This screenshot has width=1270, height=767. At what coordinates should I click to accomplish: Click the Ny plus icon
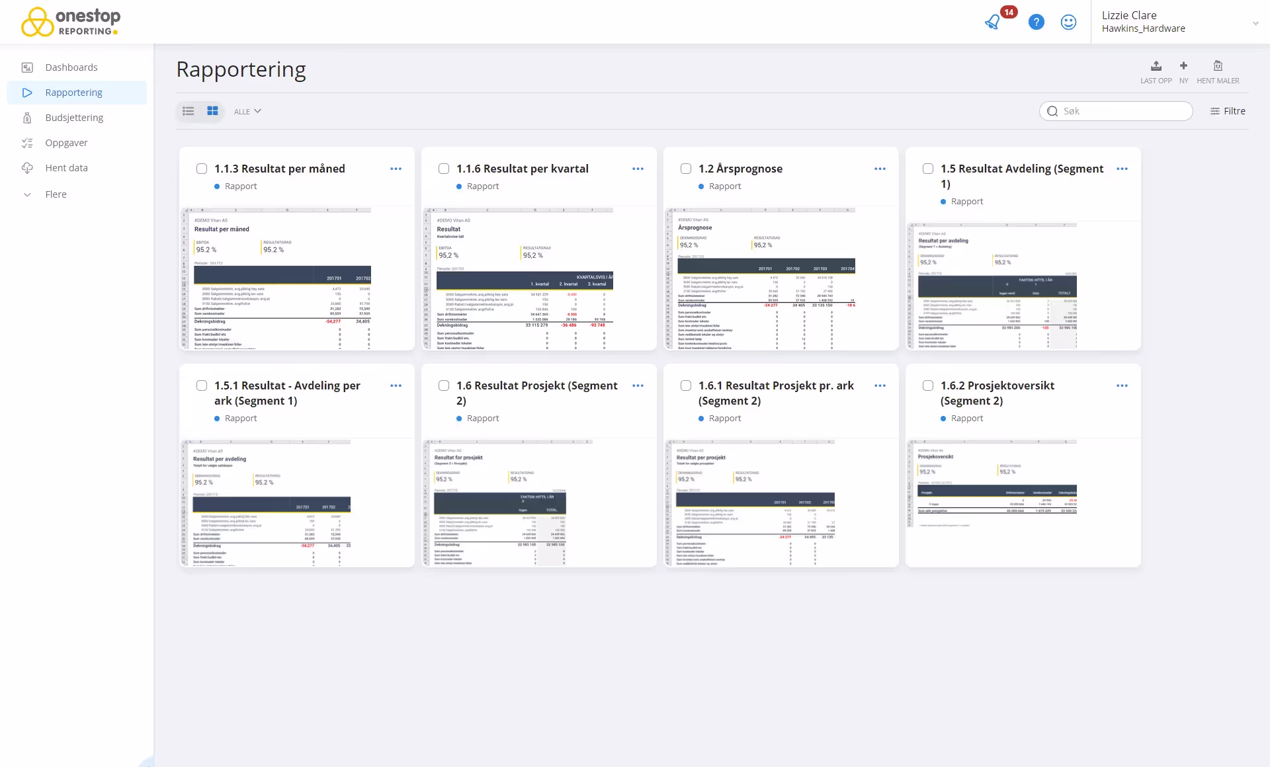pyautogui.click(x=1183, y=66)
